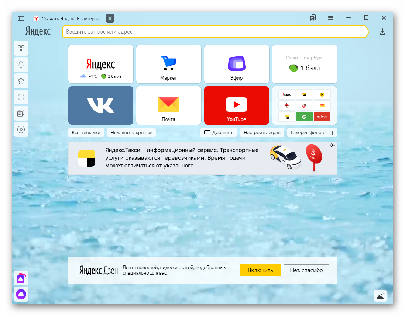The width and height of the screenshot is (405, 316).
Task: Minimize the browser window
Action: [349, 18]
